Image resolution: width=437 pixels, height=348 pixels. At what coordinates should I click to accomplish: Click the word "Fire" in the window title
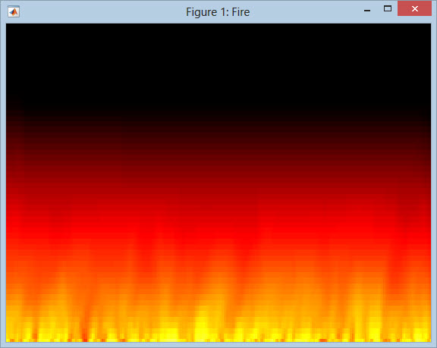(241, 12)
